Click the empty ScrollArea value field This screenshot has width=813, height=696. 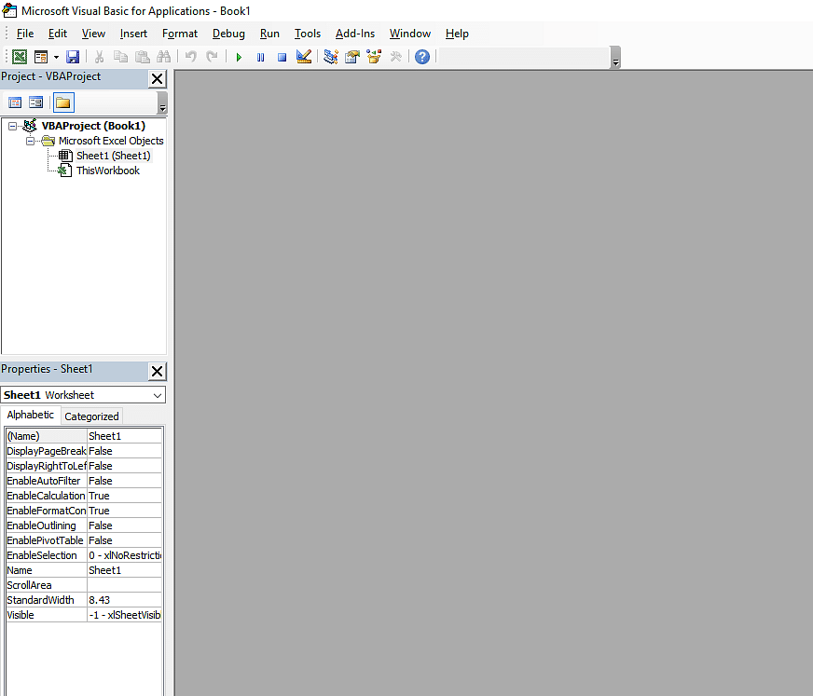tap(124, 585)
